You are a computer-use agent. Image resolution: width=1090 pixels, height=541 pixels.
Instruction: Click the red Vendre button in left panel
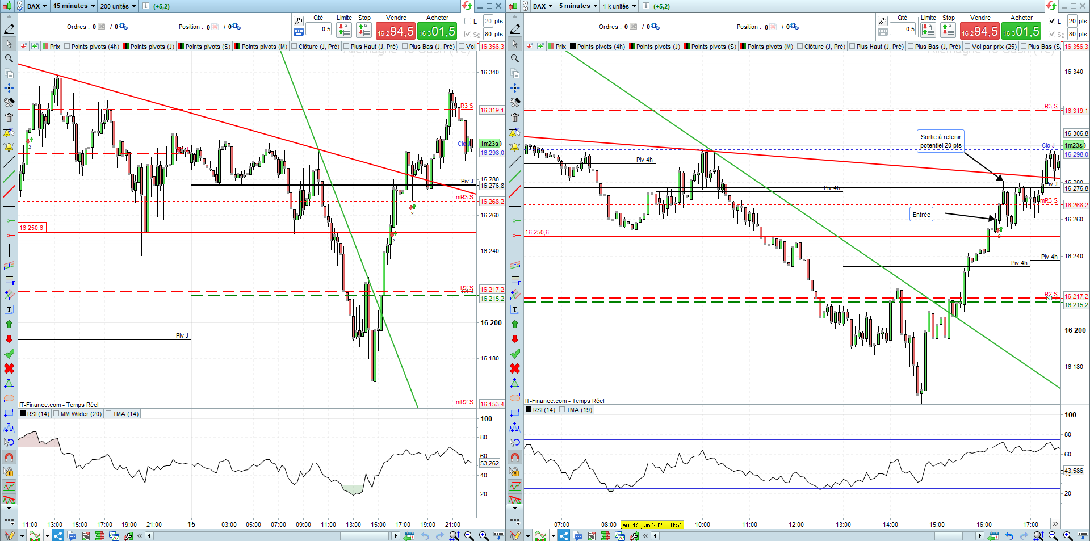pyautogui.click(x=396, y=31)
